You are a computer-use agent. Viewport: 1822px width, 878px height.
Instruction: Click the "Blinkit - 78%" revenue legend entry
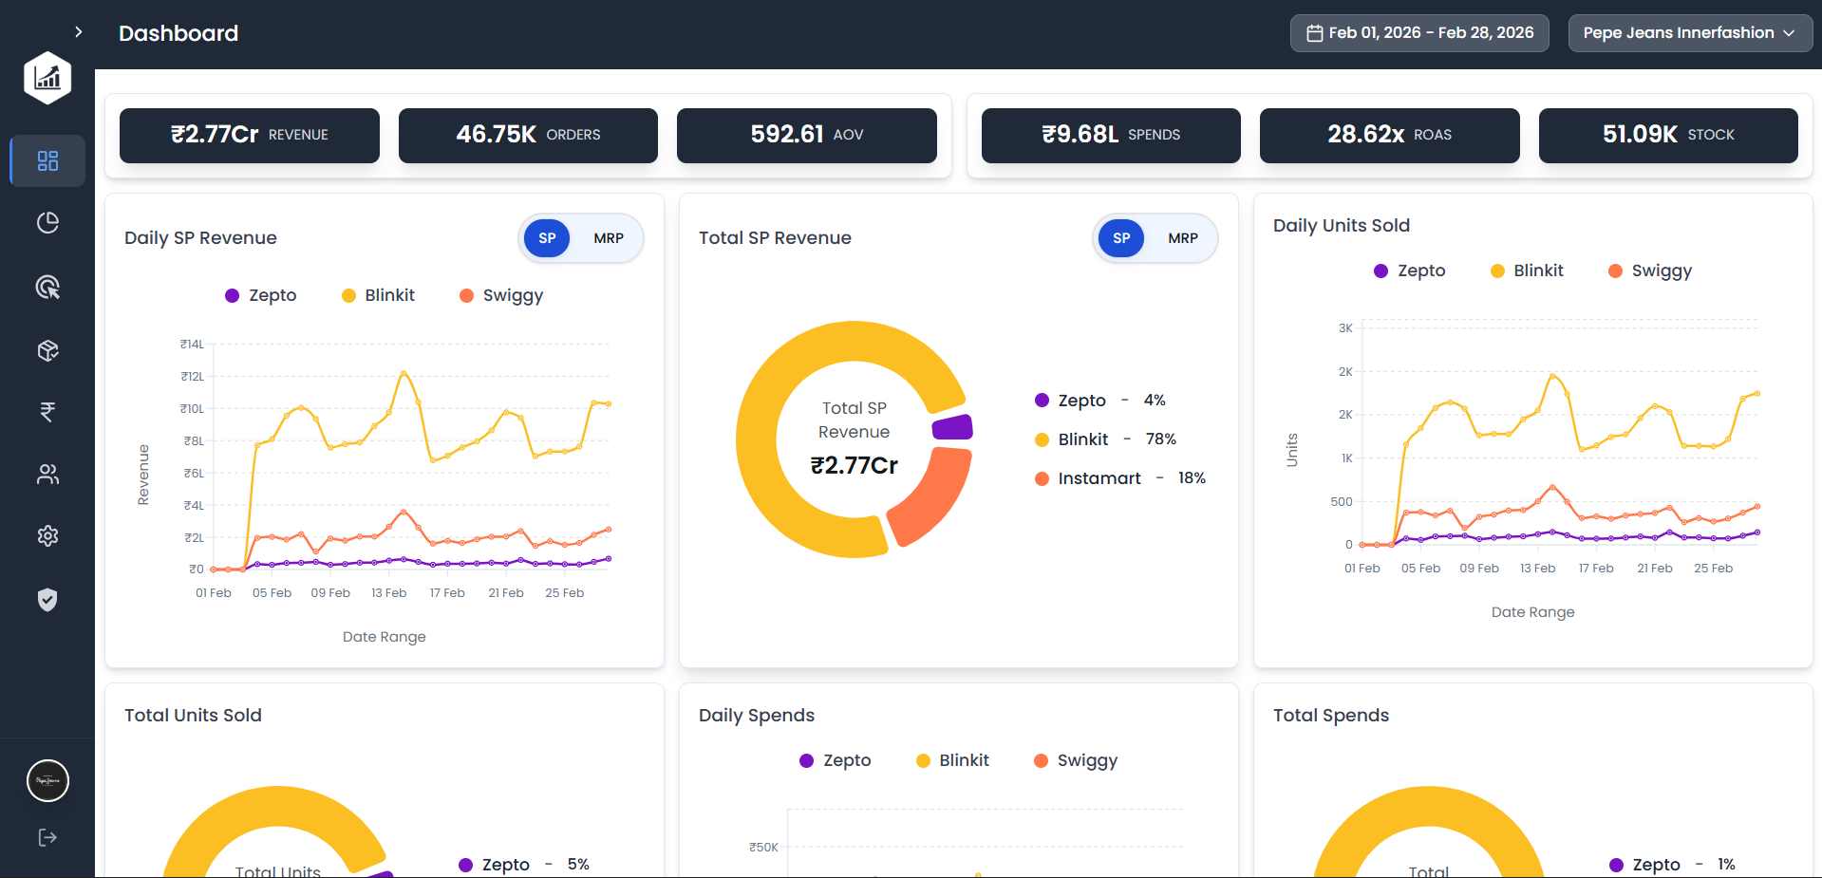point(1106,439)
